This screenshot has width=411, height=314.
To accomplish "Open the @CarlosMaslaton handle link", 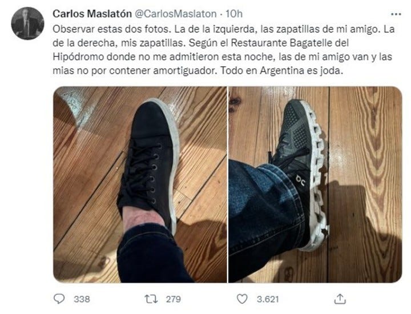I will (175, 14).
